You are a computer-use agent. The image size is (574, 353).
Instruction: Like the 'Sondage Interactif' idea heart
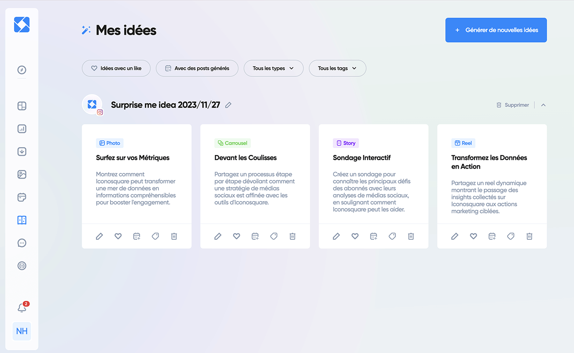[355, 236]
